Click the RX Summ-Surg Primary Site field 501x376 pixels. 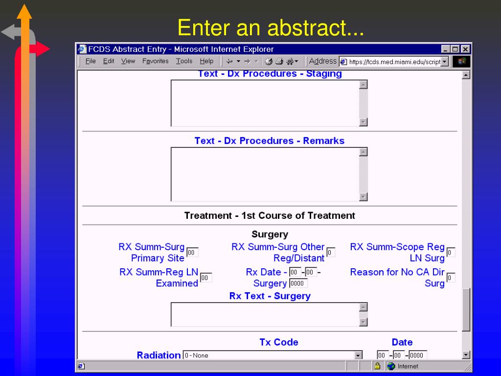pos(192,252)
